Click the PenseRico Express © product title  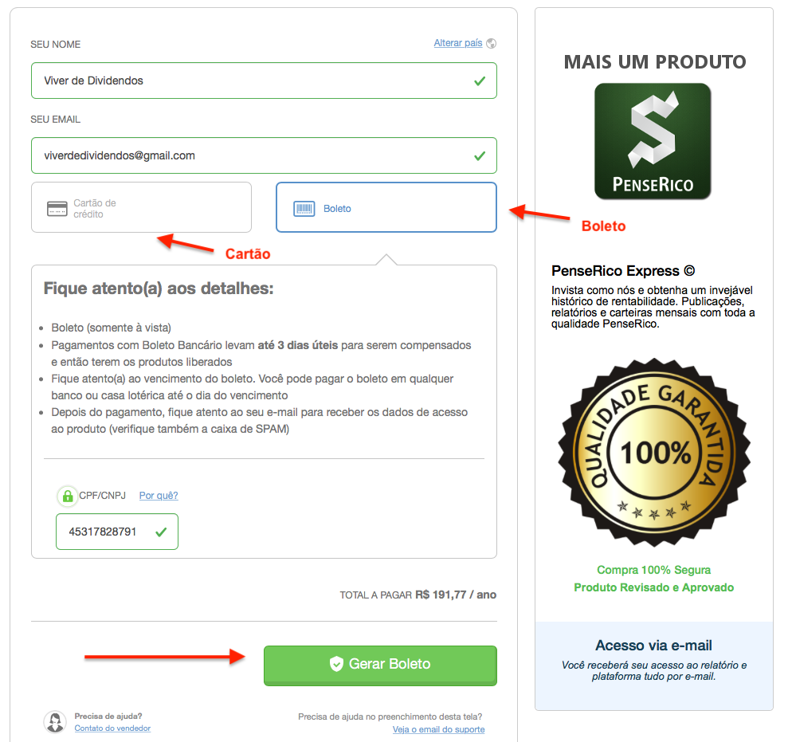623,271
